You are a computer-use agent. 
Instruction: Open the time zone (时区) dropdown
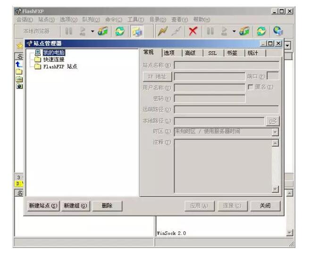click(275, 132)
